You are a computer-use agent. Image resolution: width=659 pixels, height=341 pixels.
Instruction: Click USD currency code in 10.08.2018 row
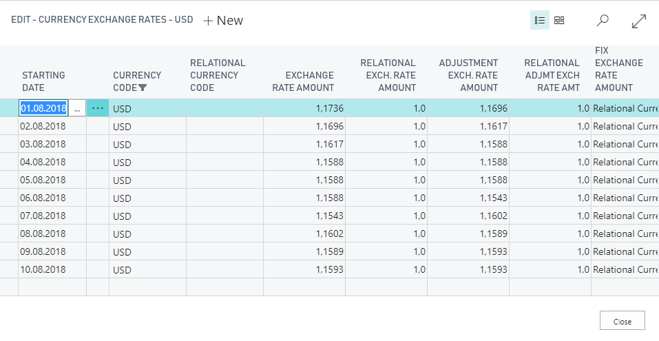coord(147,269)
